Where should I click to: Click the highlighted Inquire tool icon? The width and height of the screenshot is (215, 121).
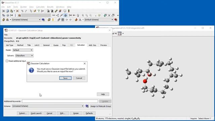[x=66, y=15]
